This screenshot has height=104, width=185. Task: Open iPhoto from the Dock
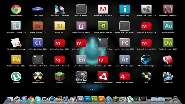(59, 99)
